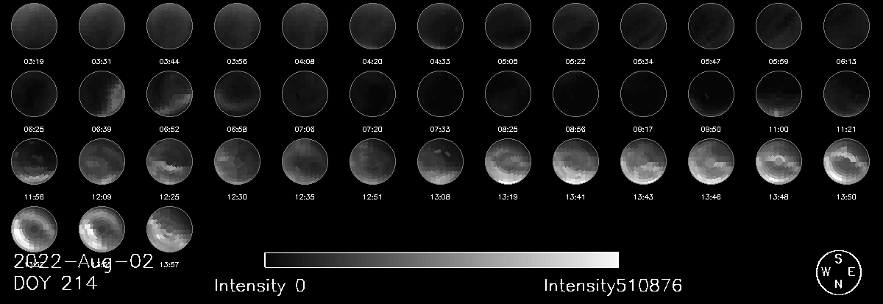This screenshot has height=304, width=883.
Task: Click the '12:51' time label
Action: [372, 197]
